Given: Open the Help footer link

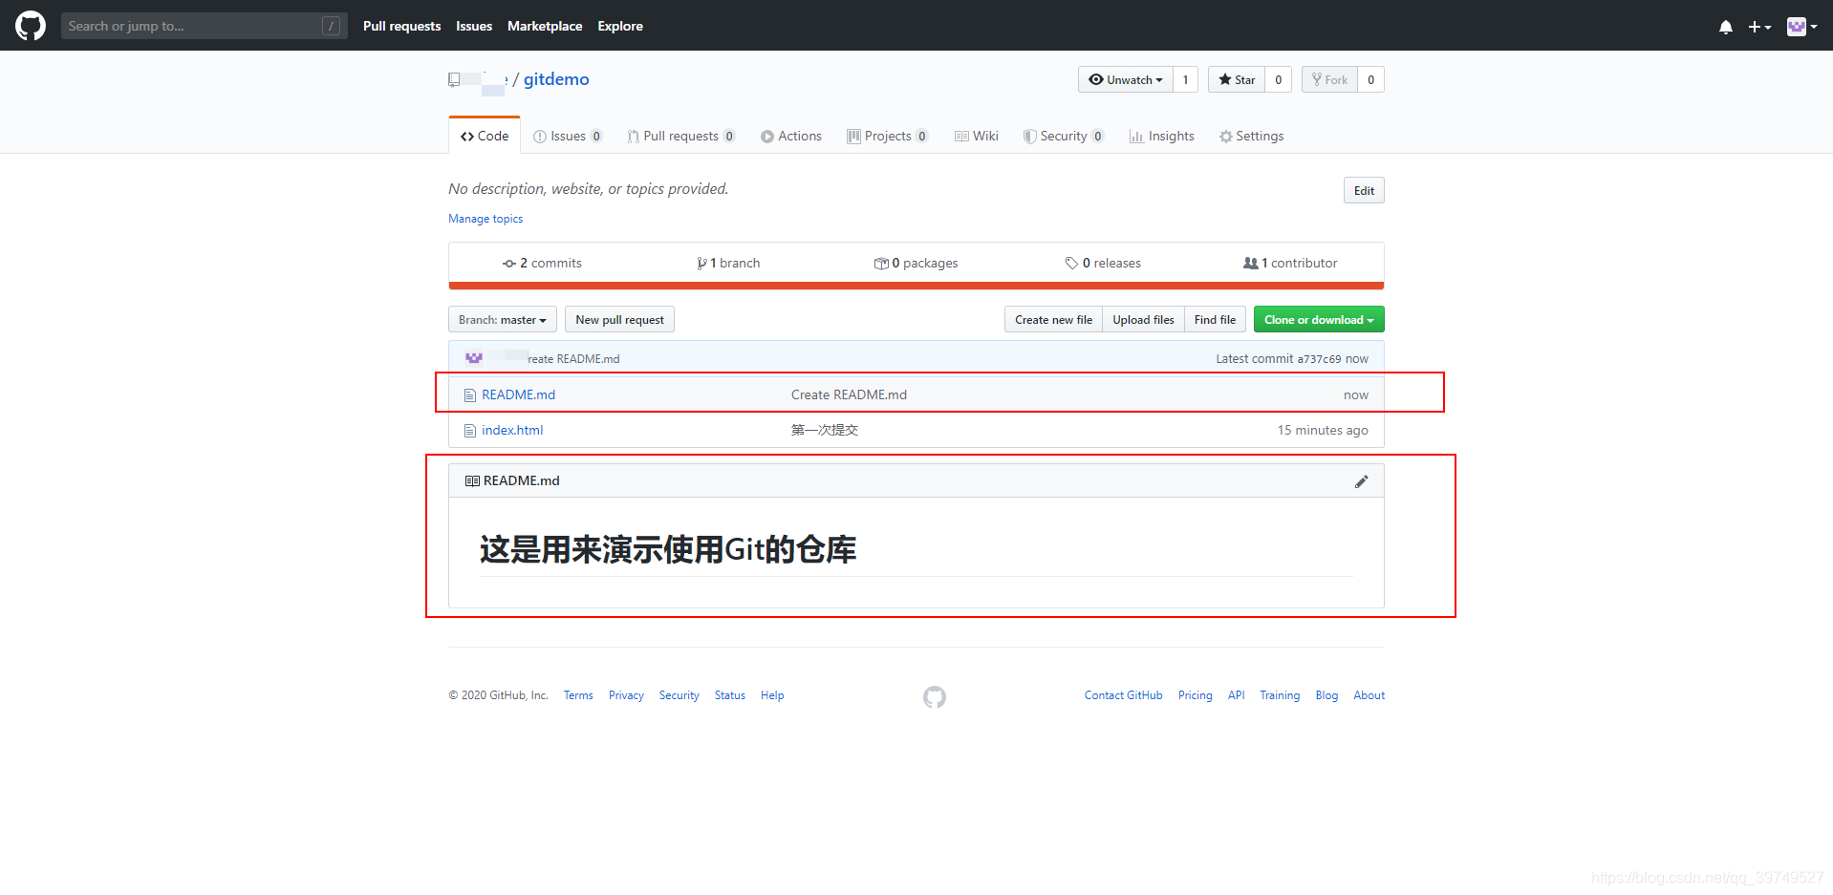Looking at the screenshot, I should (772, 695).
